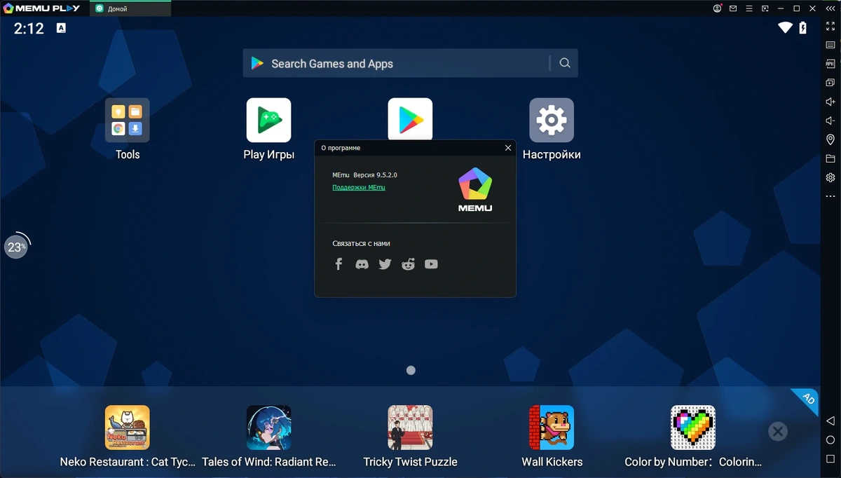Viewport: 841px width, 478px height.
Task: Decrease volume with sidebar speaker minus icon
Action: click(x=830, y=121)
